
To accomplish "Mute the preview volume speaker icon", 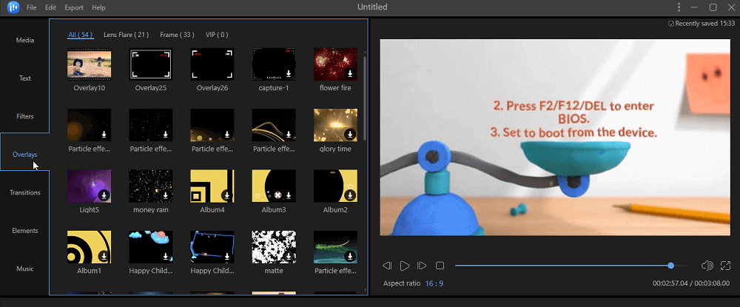I will [707, 266].
